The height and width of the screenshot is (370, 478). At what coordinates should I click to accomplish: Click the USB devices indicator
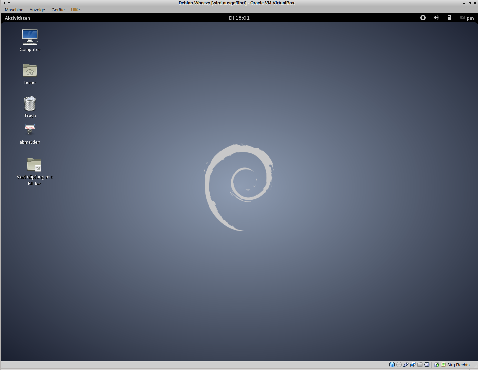[x=406, y=365]
